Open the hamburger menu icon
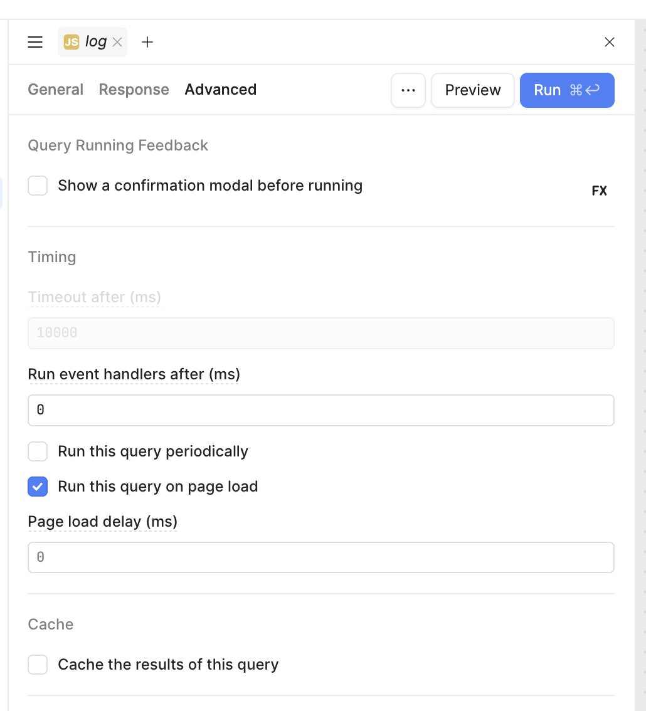Viewport: 646px width, 711px height. [35, 42]
